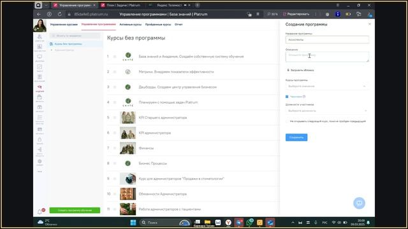Click green 'Создать программу обучения' button

coord(75,211)
